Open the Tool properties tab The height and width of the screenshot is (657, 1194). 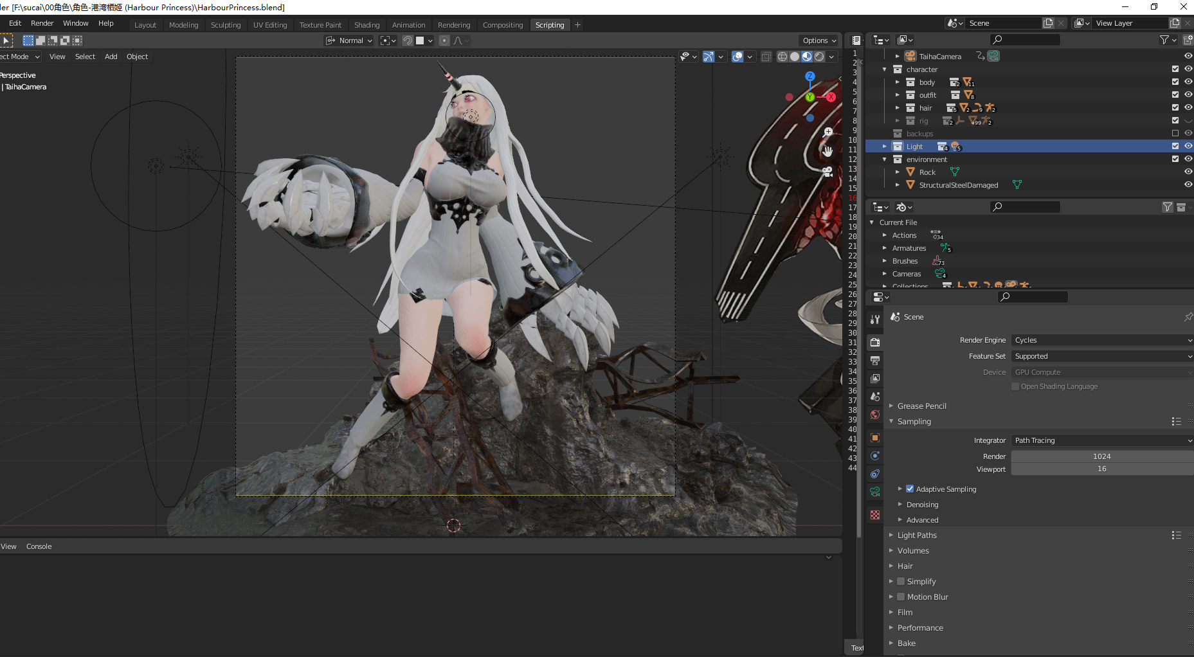[x=875, y=319]
